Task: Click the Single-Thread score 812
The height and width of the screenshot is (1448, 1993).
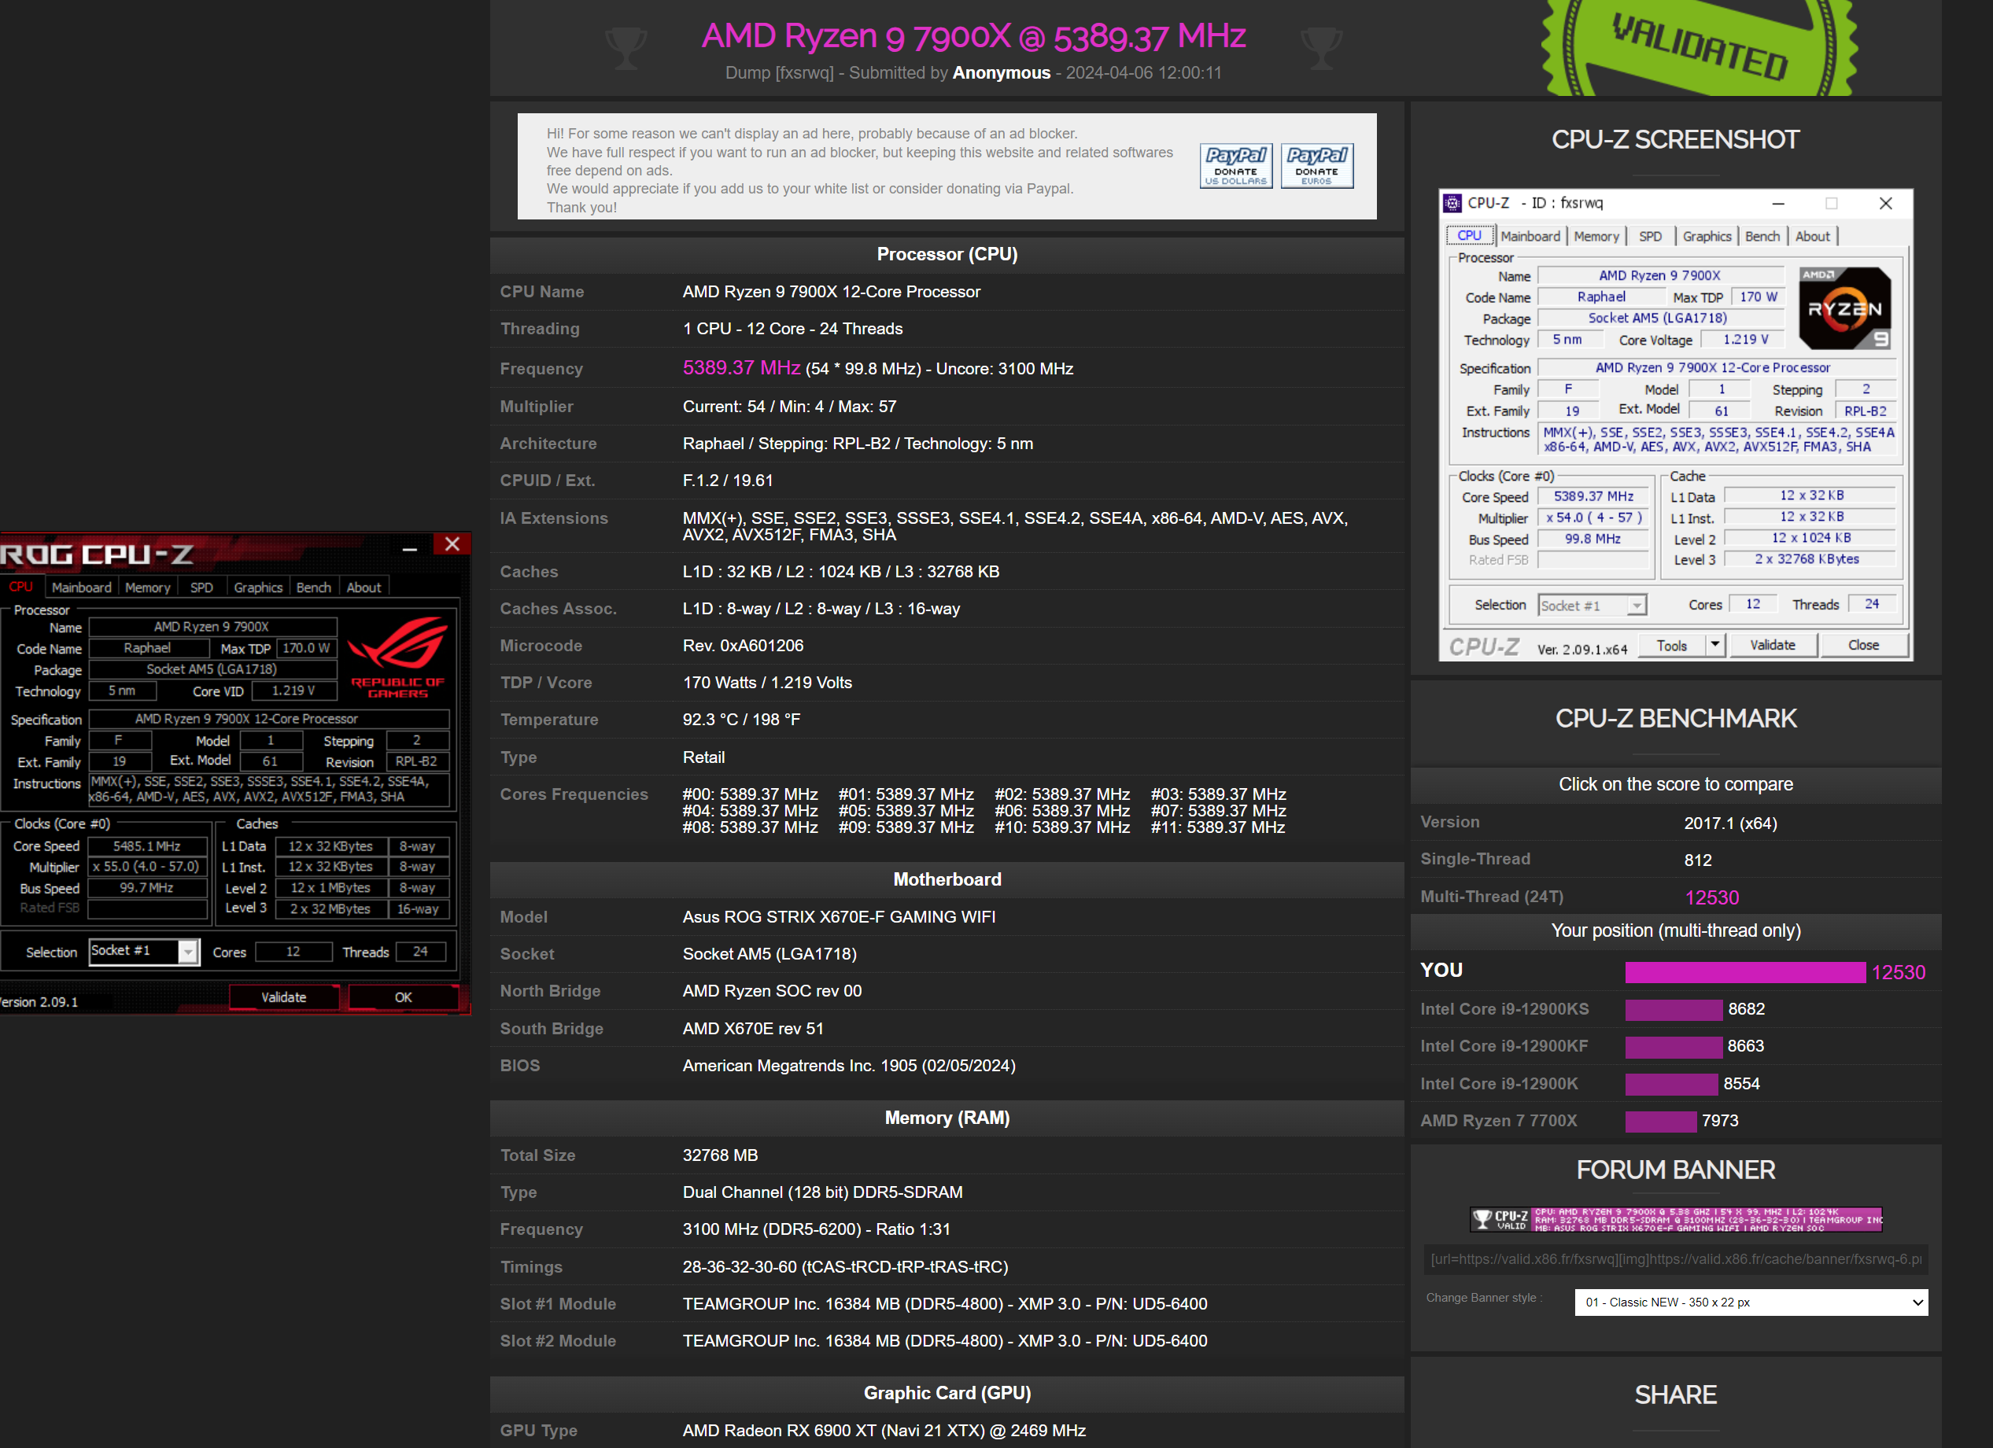Action: coord(1698,860)
